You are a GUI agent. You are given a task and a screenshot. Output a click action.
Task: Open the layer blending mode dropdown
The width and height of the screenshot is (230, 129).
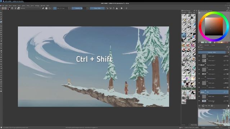click(x=212, y=49)
